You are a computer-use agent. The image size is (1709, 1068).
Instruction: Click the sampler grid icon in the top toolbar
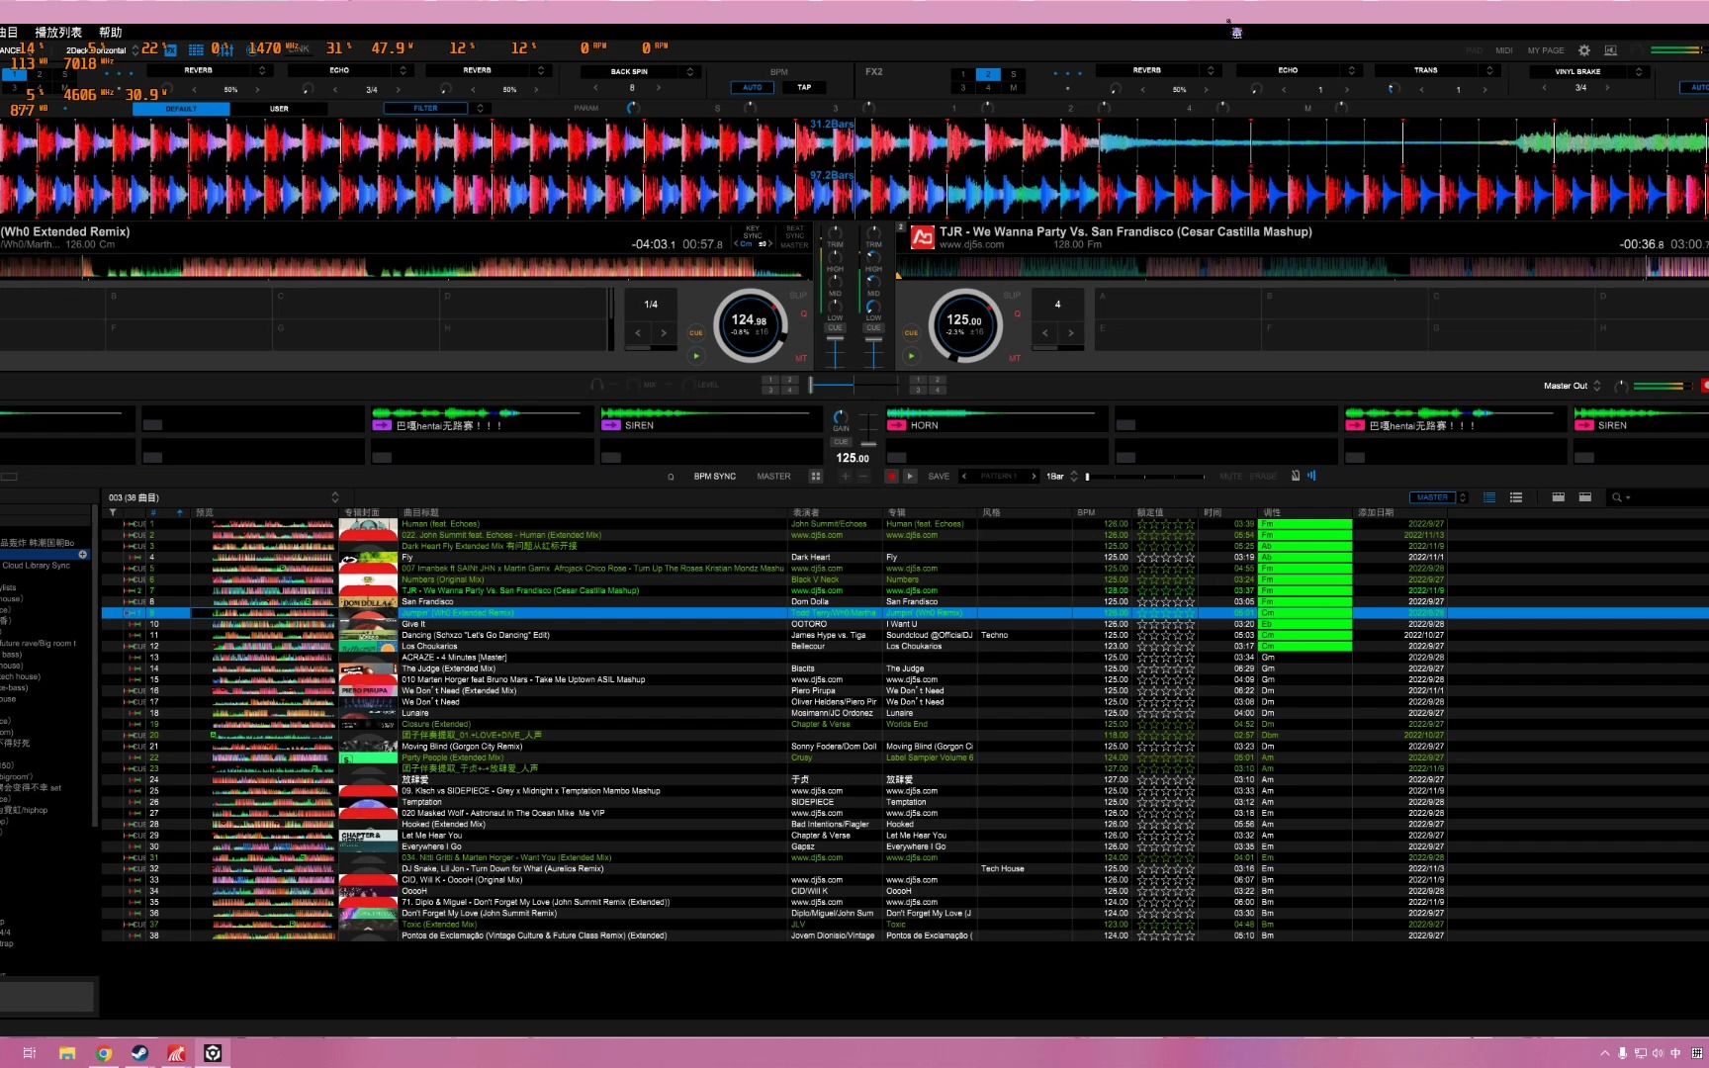tap(196, 49)
